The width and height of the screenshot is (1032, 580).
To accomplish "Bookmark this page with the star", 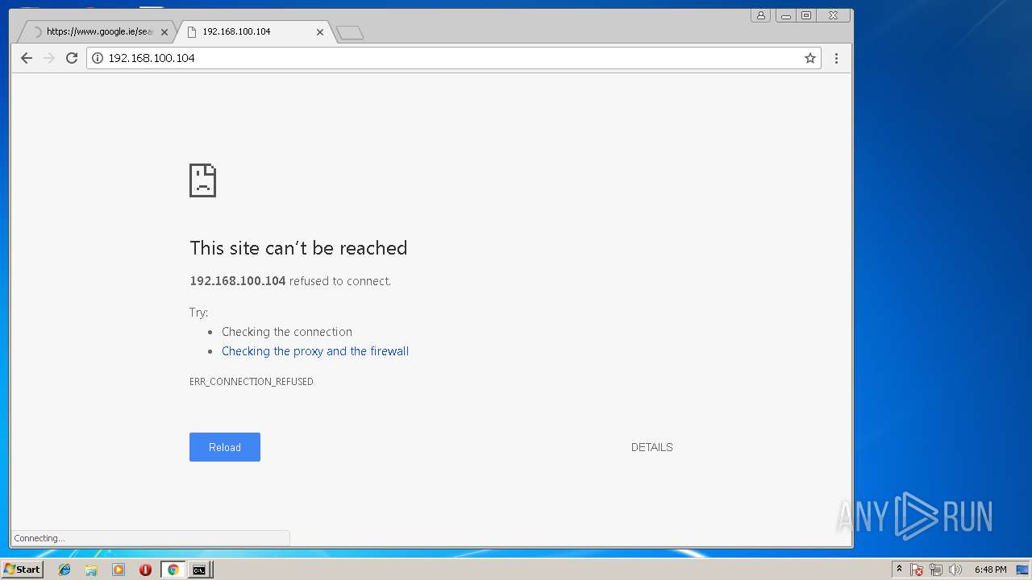I will coord(810,58).
